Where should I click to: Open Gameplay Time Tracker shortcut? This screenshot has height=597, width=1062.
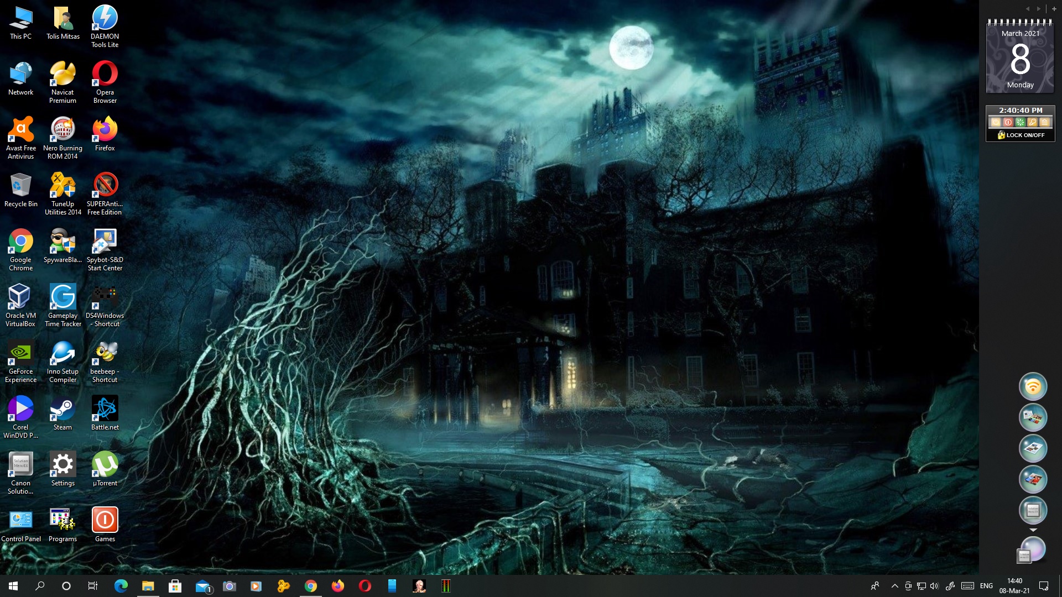pyautogui.click(x=63, y=306)
